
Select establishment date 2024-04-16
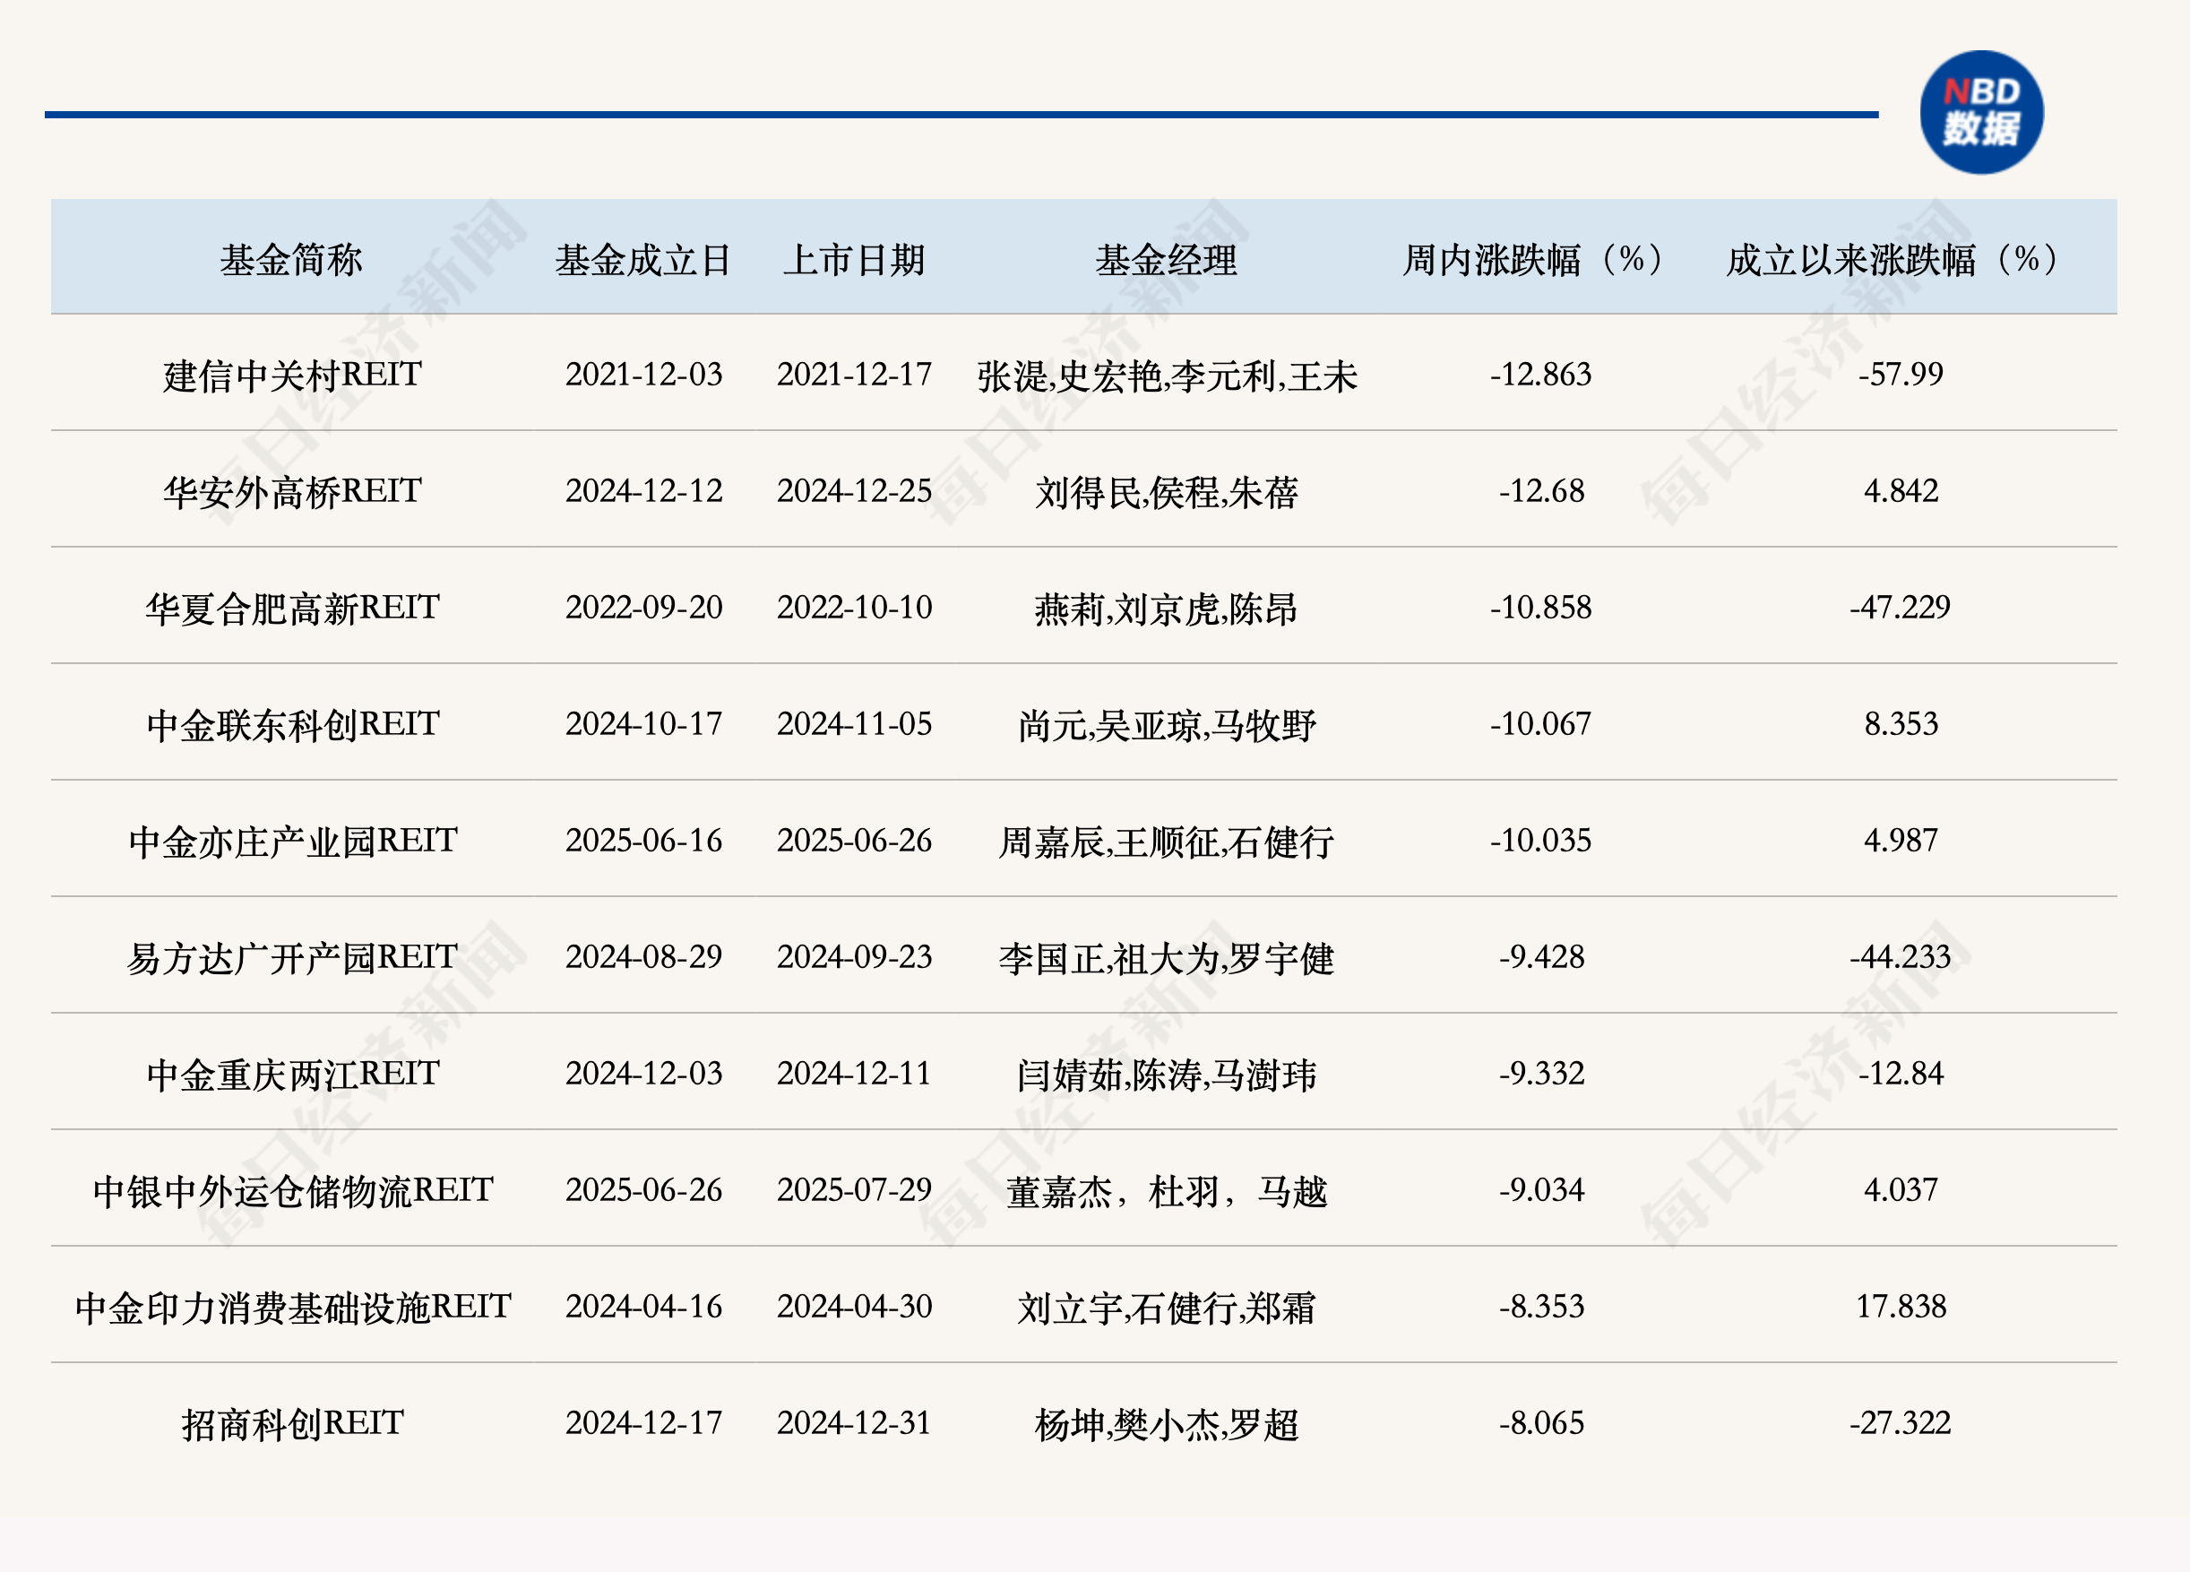coord(644,1307)
